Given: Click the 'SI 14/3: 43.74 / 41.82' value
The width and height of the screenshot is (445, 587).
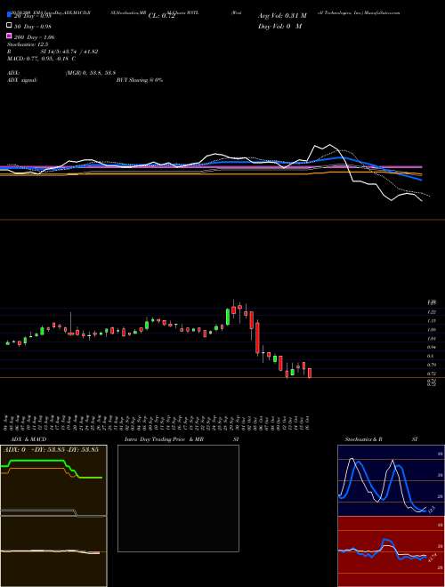Looking at the screenshot, I should tap(69, 52).
